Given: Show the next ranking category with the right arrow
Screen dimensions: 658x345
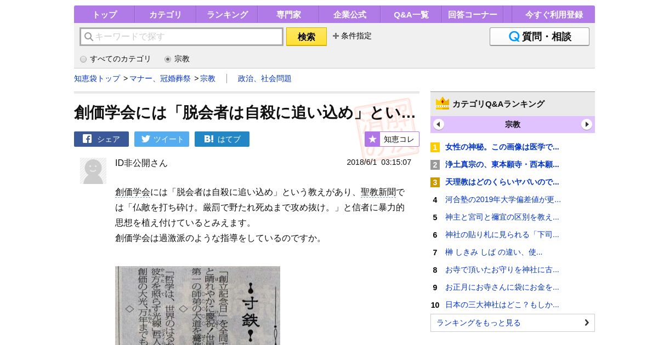Looking at the screenshot, I should [587, 124].
